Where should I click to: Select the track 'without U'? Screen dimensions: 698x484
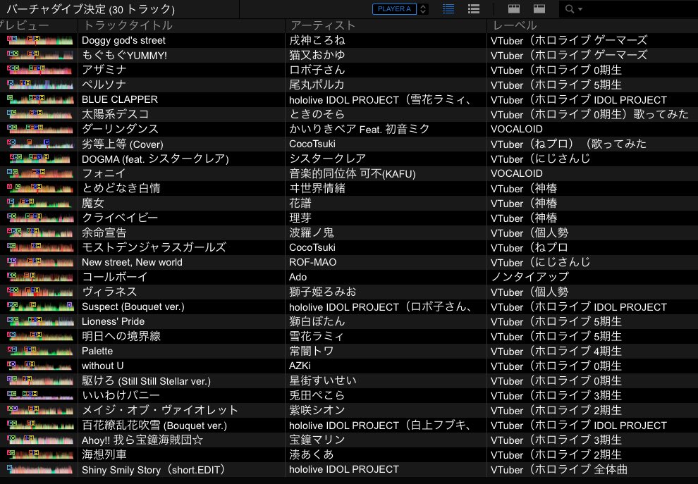[x=103, y=366]
